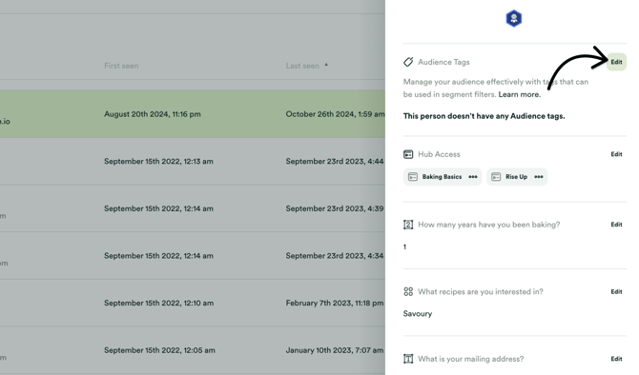Click September 15th 2022, 12:05 am cell
This screenshot has height=375, width=639.
159,350
